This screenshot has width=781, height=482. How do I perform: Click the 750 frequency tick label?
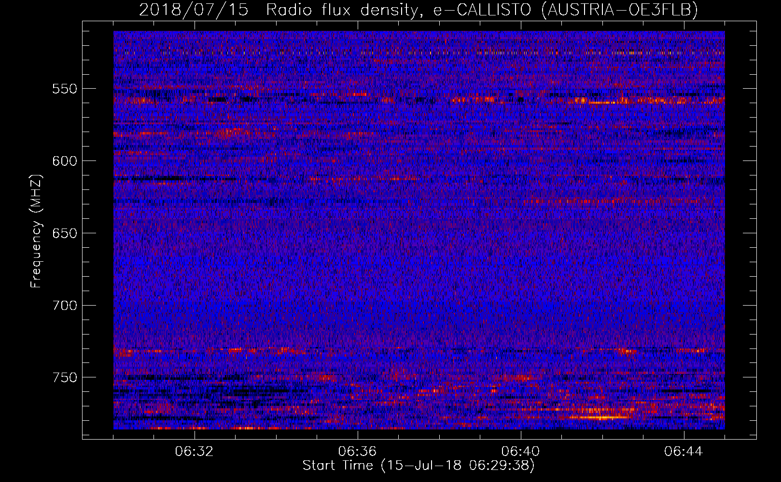pos(65,377)
